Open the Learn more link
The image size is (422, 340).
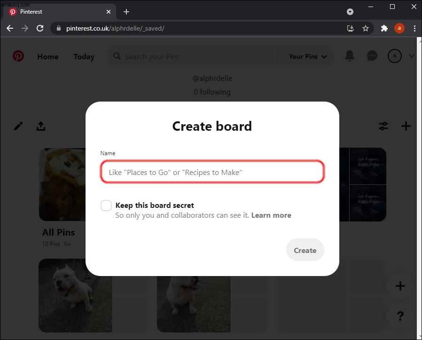pyautogui.click(x=271, y=215)
